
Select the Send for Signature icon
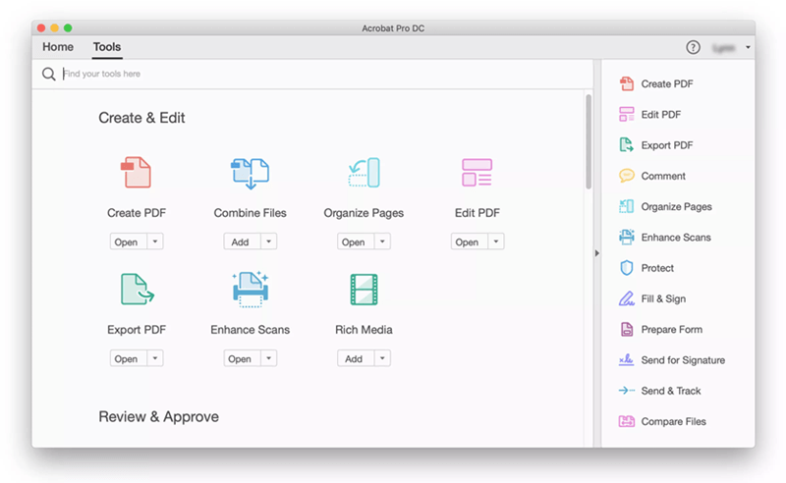pos(626,359)
